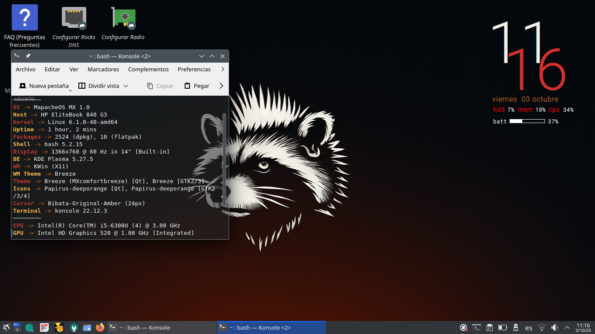Open the Marcadores menu

[103, 69]
